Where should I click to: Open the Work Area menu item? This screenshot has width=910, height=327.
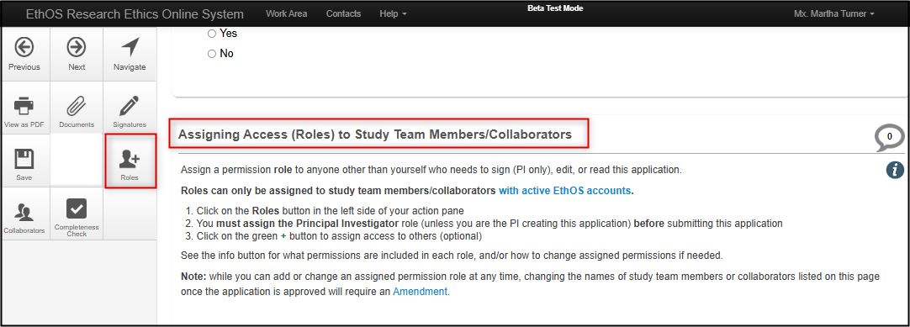coord(287,14)
